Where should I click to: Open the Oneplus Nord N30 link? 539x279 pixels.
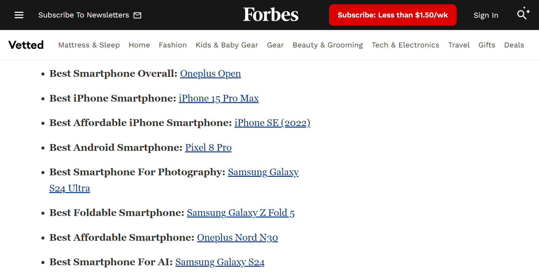coord(237,238)
